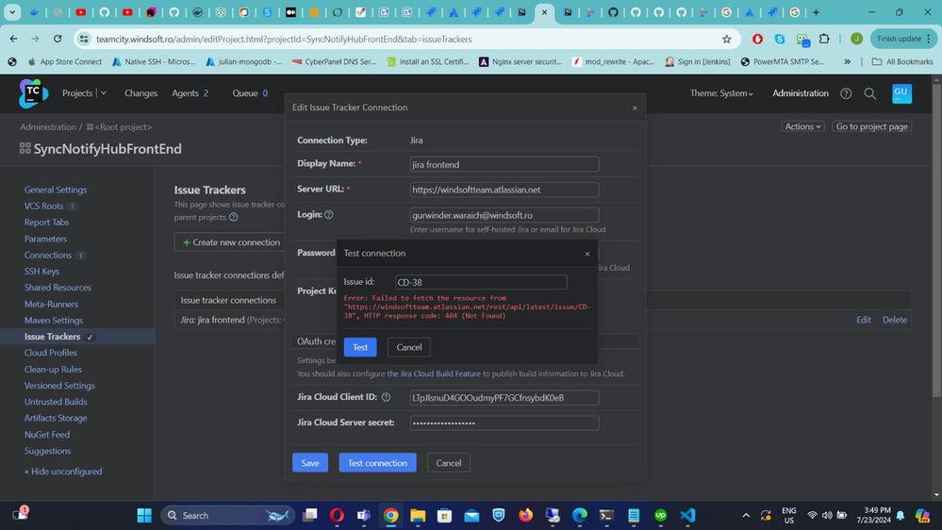Screen dimensions: 942x530
Task: Click the Jira Cloud Client ID field
Action: [x=504, y=397]
